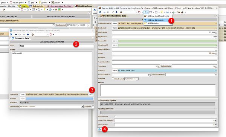Screen dimensions: 226x137
Task: Click the checkmark save icon in StockPurchaseItems toolbar
Action: click(113, 12)
